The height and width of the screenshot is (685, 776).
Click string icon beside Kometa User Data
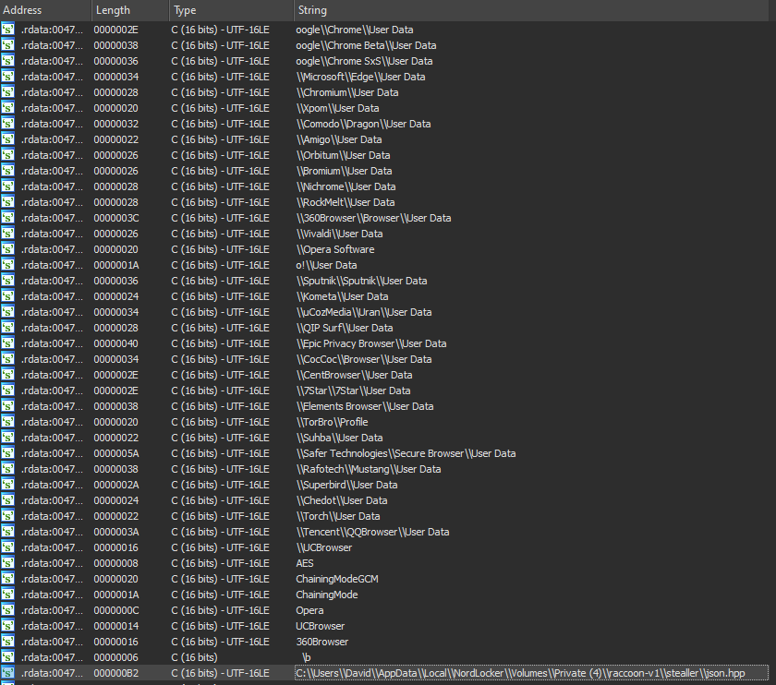pos(7,296)
